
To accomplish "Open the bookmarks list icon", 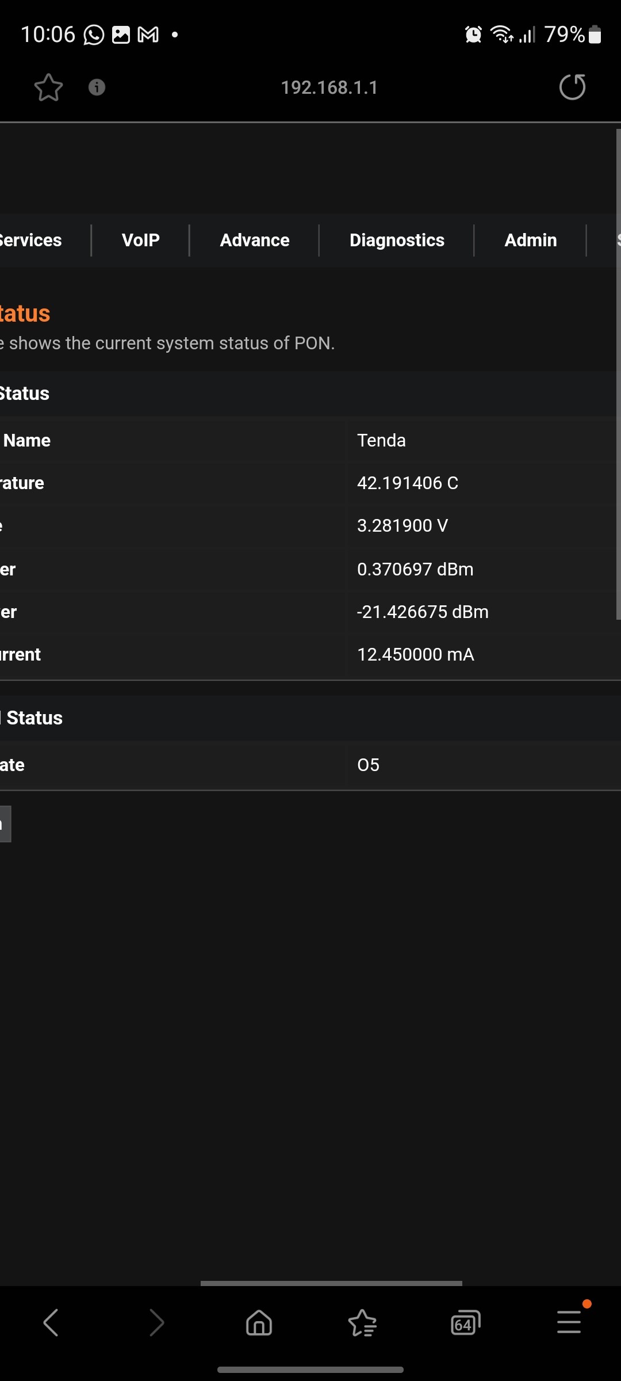I will click(362, 1322).
